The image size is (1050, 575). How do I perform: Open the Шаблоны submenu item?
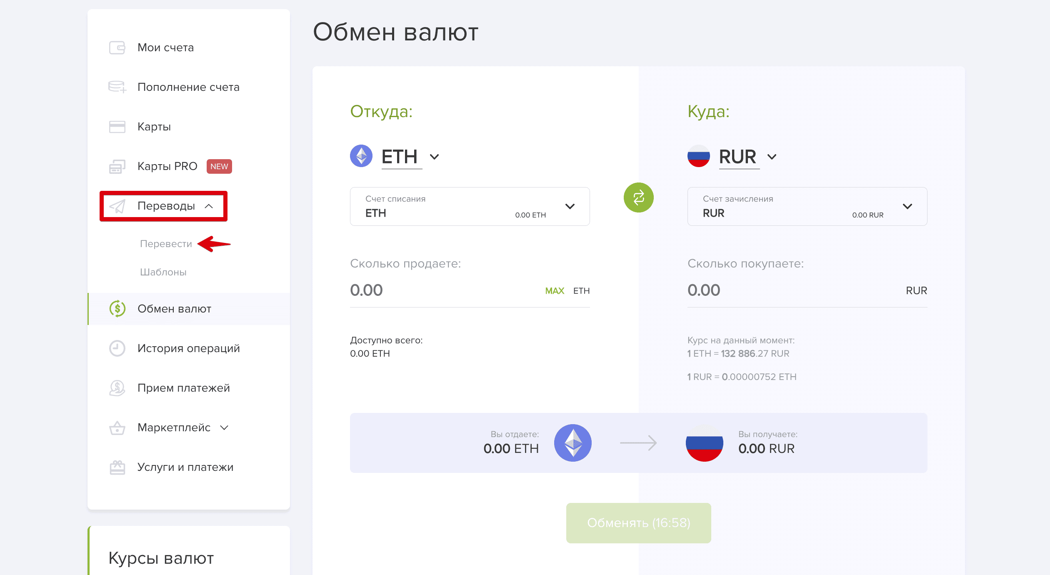click(163, 272)
